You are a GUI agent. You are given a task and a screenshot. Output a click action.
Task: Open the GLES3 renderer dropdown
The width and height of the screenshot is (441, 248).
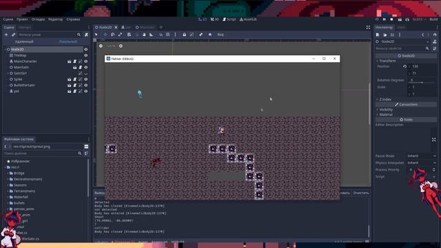pos(420,19)
